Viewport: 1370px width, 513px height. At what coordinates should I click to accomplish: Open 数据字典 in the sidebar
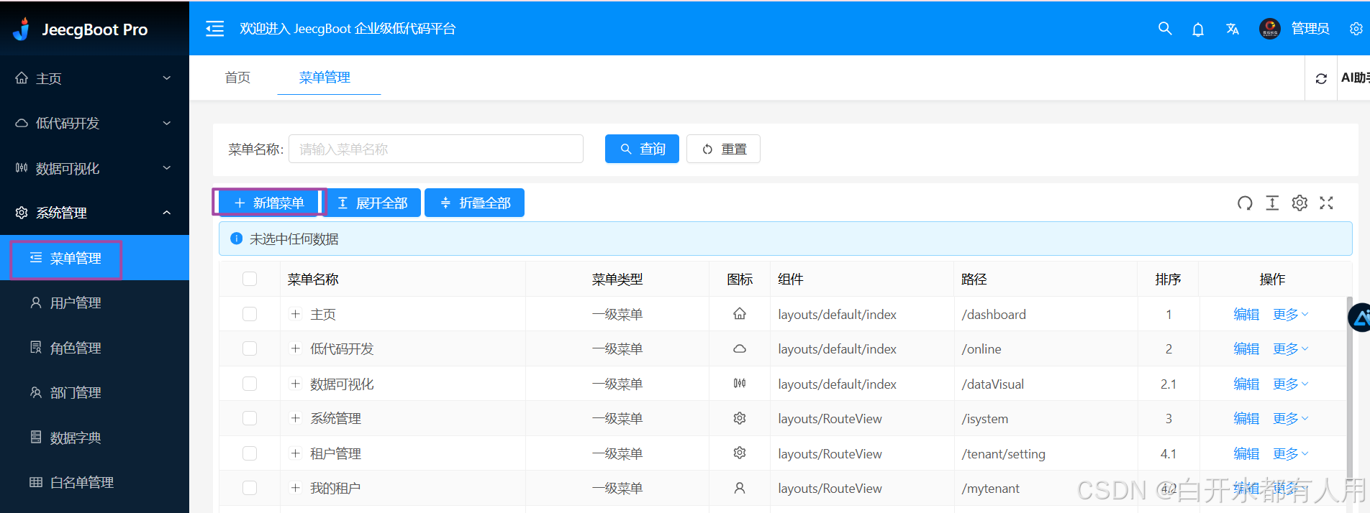[x=94, y=438]
